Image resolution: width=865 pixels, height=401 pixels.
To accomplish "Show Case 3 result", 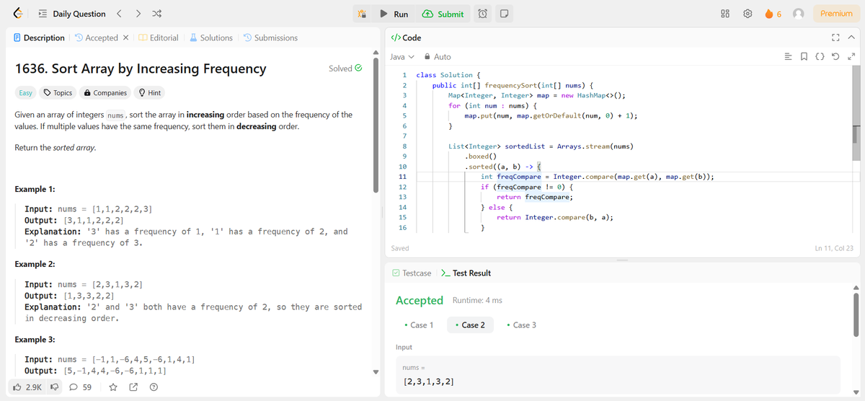I will click(521, 325).
